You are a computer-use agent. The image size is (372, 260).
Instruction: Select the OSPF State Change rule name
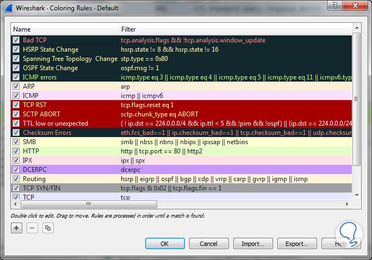[x=50, y=68]
